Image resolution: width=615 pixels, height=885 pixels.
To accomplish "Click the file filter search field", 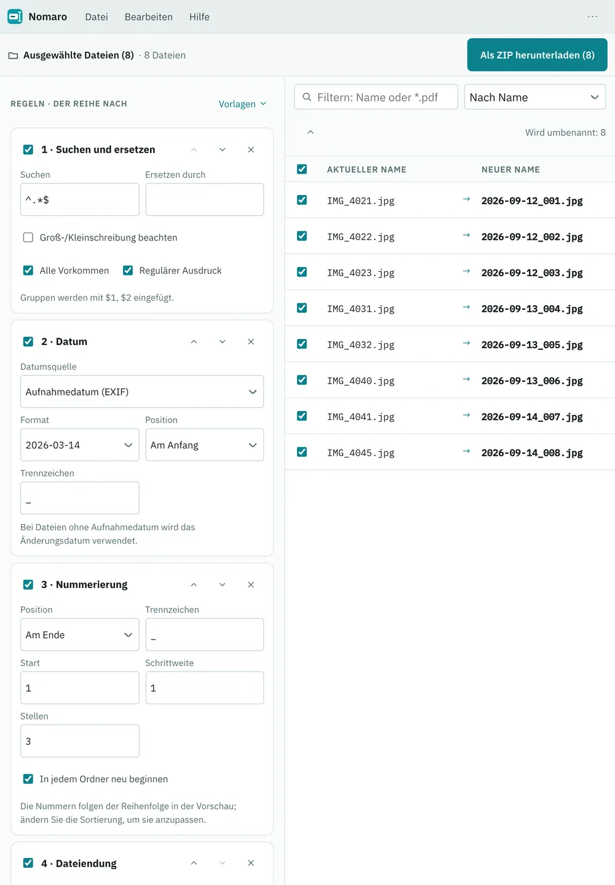I will coord(376,97).
